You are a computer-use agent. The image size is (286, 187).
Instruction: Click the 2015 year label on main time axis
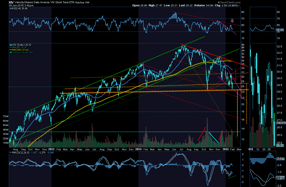(225, 149)
